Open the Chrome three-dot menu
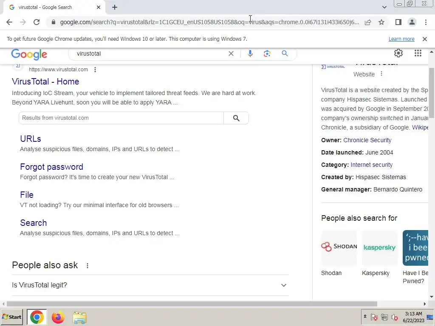This screenshot has width=435, height=326. 426,22
